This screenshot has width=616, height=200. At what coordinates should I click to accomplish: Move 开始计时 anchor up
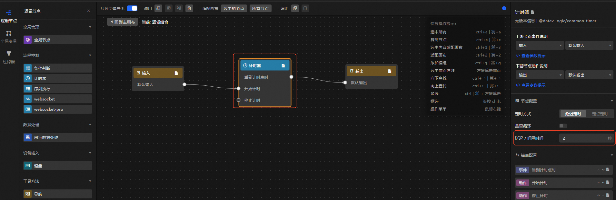(x=599, y=183)
